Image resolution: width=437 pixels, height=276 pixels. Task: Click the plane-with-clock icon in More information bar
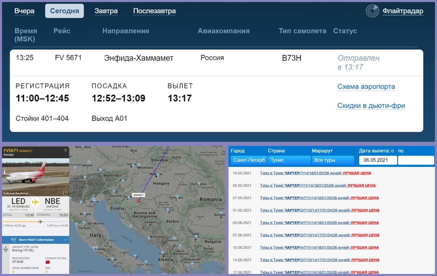pos(13,240)
